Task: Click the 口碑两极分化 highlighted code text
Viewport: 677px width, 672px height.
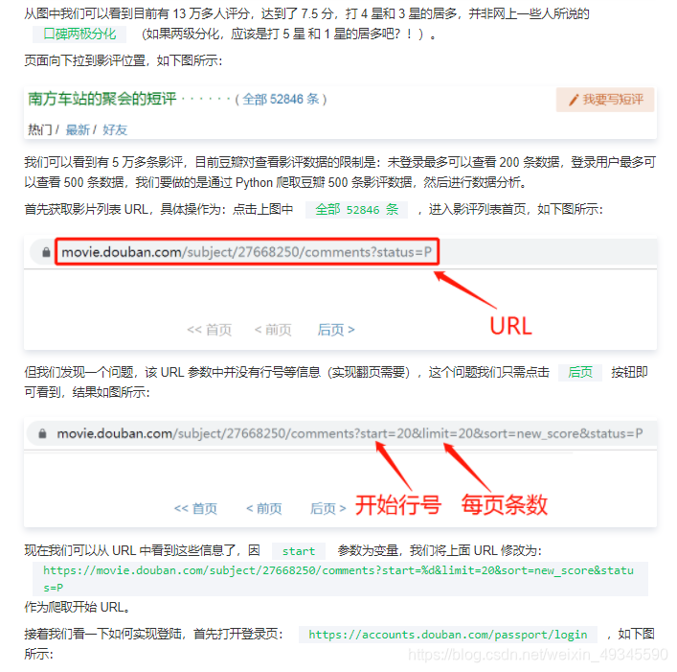Action: tap(79, 35)
